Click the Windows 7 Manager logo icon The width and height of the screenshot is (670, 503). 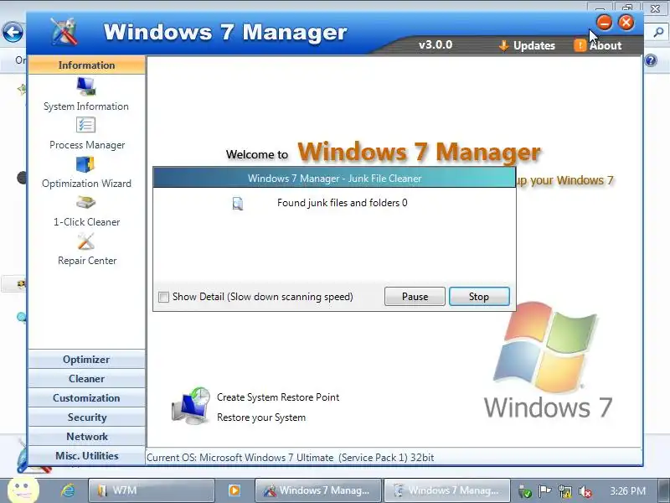click(x=64, y=31)
